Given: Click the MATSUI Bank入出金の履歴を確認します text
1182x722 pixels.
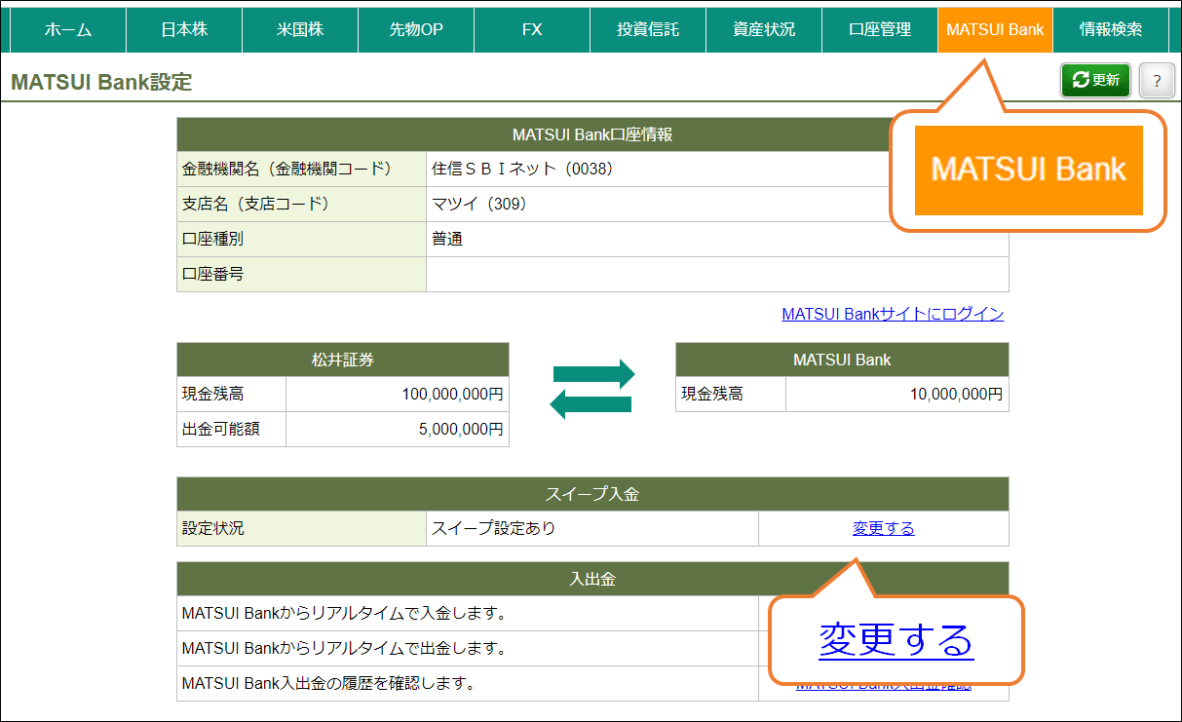Looking at the screenshot, I should (x=328, y=683).
